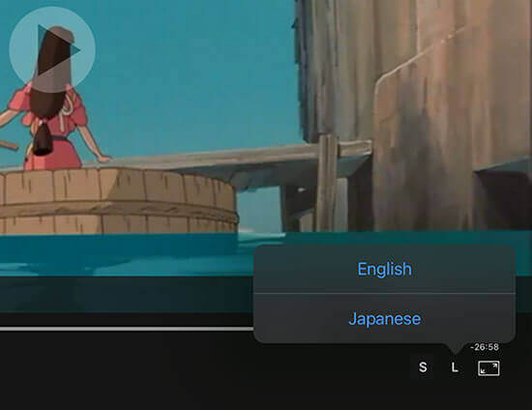Viewport: 532px width, 410px height.
Task: Click the -26:58 remaining time label
Action: (x=485, y=347)
